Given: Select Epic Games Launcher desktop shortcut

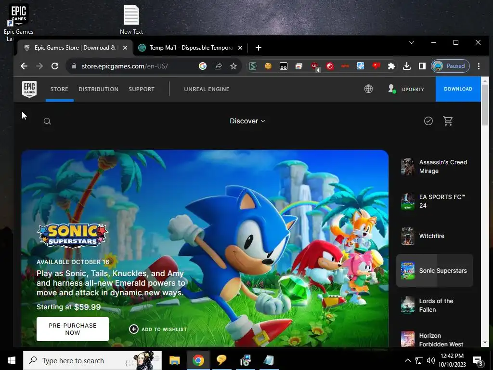Looking at the screenshot, I should [x=18, y=22].
